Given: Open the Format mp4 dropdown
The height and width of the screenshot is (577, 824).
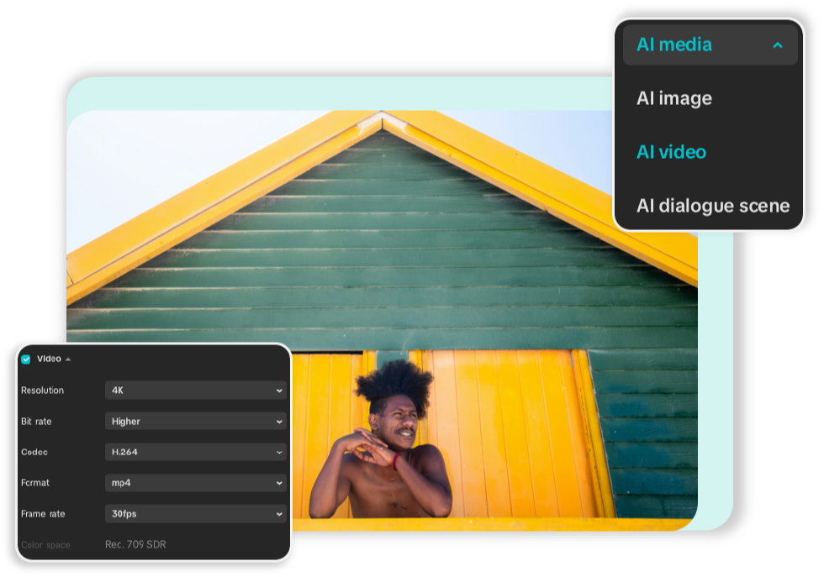Looking at the screenshot, I should 195,483.
